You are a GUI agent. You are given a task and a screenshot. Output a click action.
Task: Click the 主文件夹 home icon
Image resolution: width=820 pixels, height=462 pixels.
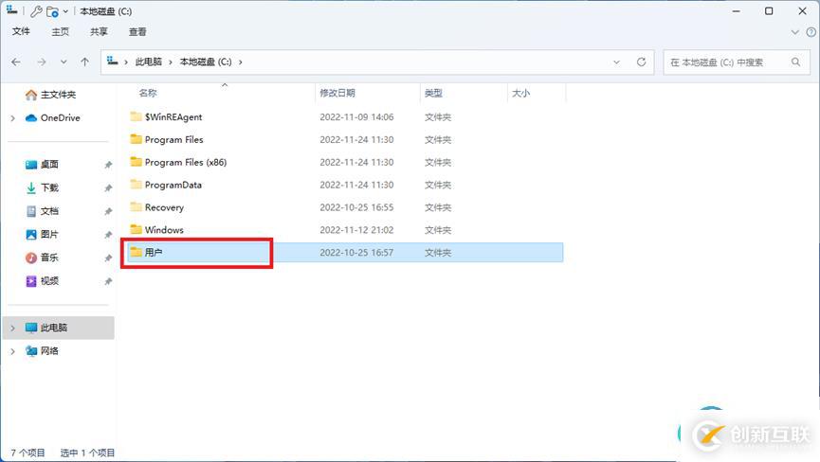point(31,95)
